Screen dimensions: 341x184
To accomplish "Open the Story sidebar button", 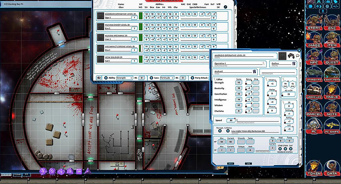I will click(x=314, y=23).
